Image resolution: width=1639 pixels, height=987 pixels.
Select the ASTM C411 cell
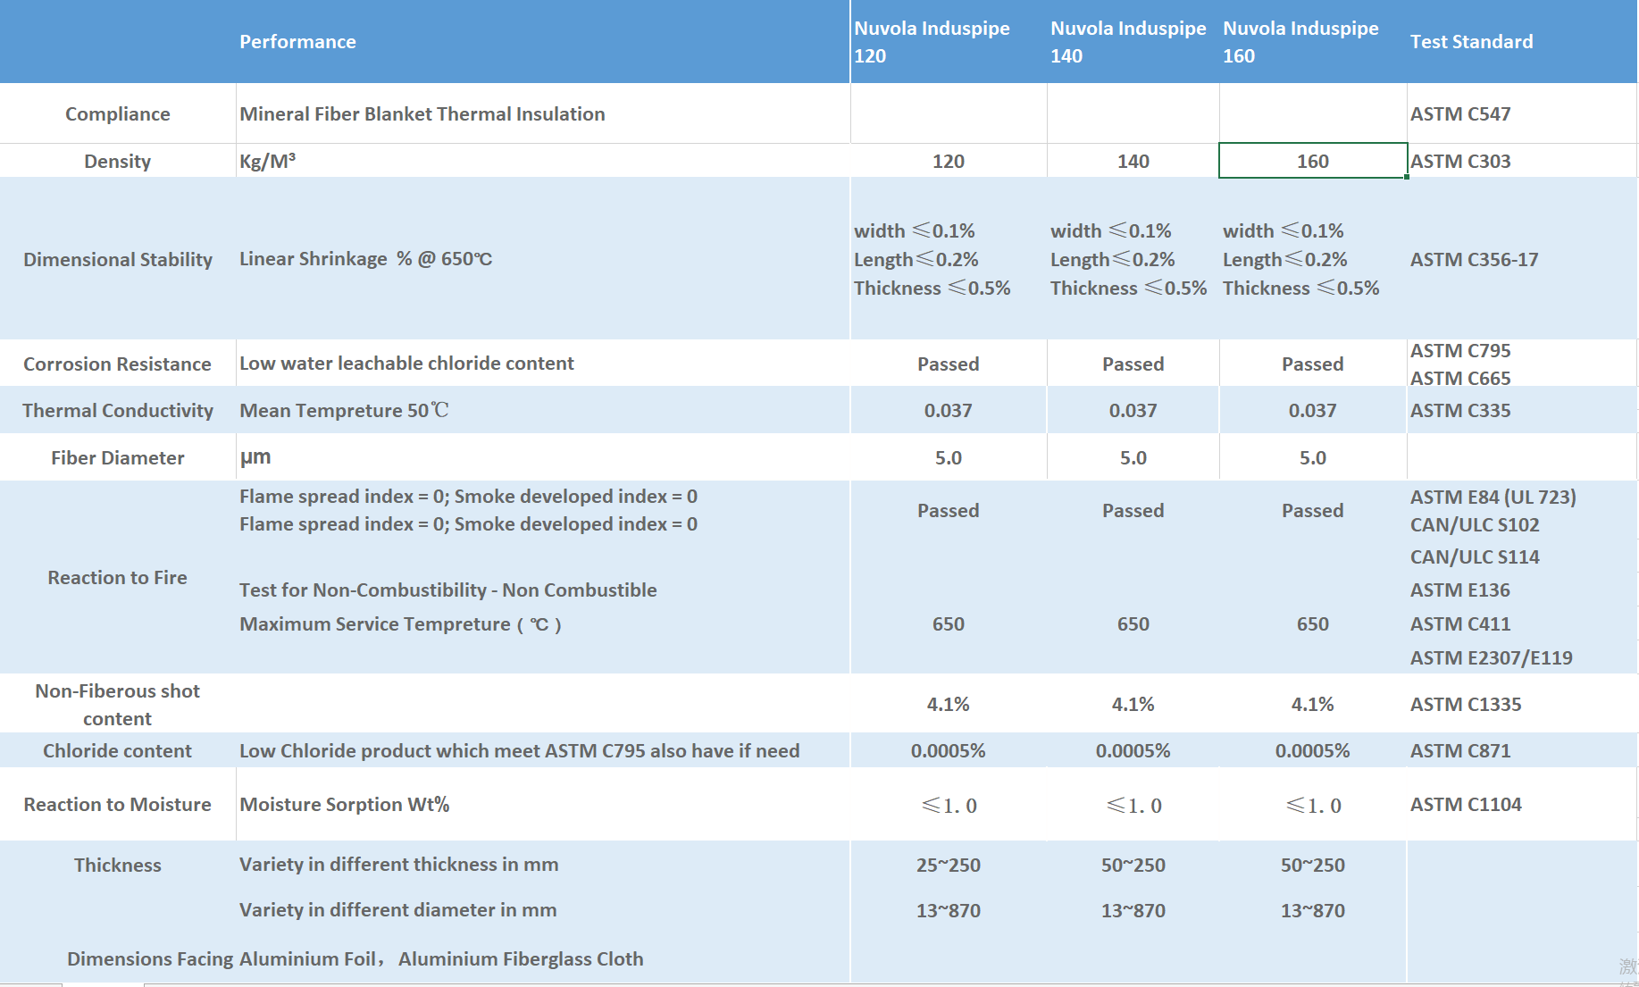click(x=1460, y=623)
